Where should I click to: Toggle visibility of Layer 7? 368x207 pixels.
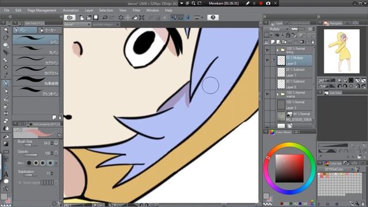(x=267, y=72)
